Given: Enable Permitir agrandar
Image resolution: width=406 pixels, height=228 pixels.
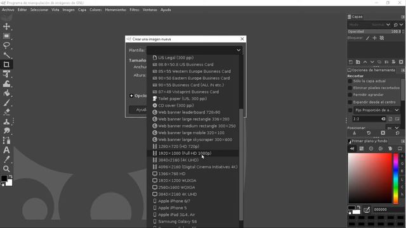Looking at the screenshot, I should pyautogui.click(x=350, y=95).
